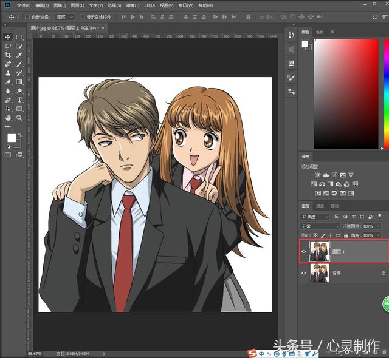Select the Horizontal Type tool
The image size is (389, 358).
[x=19, y=100]
